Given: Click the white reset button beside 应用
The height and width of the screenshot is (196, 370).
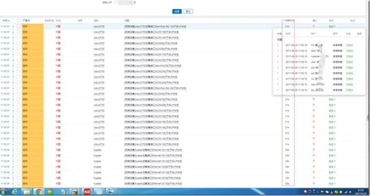Looking at the screenshot, I should pyautogui.click(x=188, y=11).
